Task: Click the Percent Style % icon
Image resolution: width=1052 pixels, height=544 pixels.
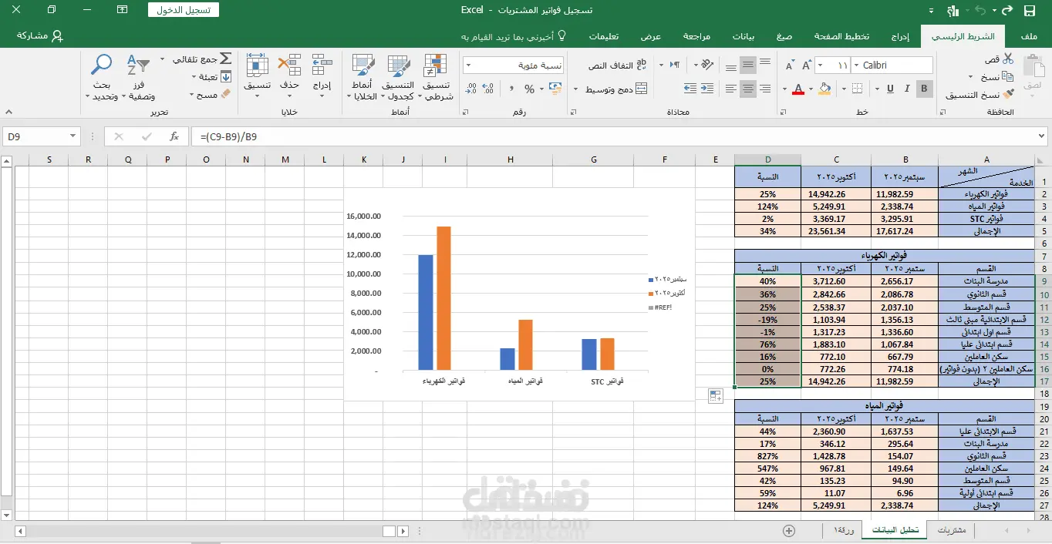Action: (529, 89)
